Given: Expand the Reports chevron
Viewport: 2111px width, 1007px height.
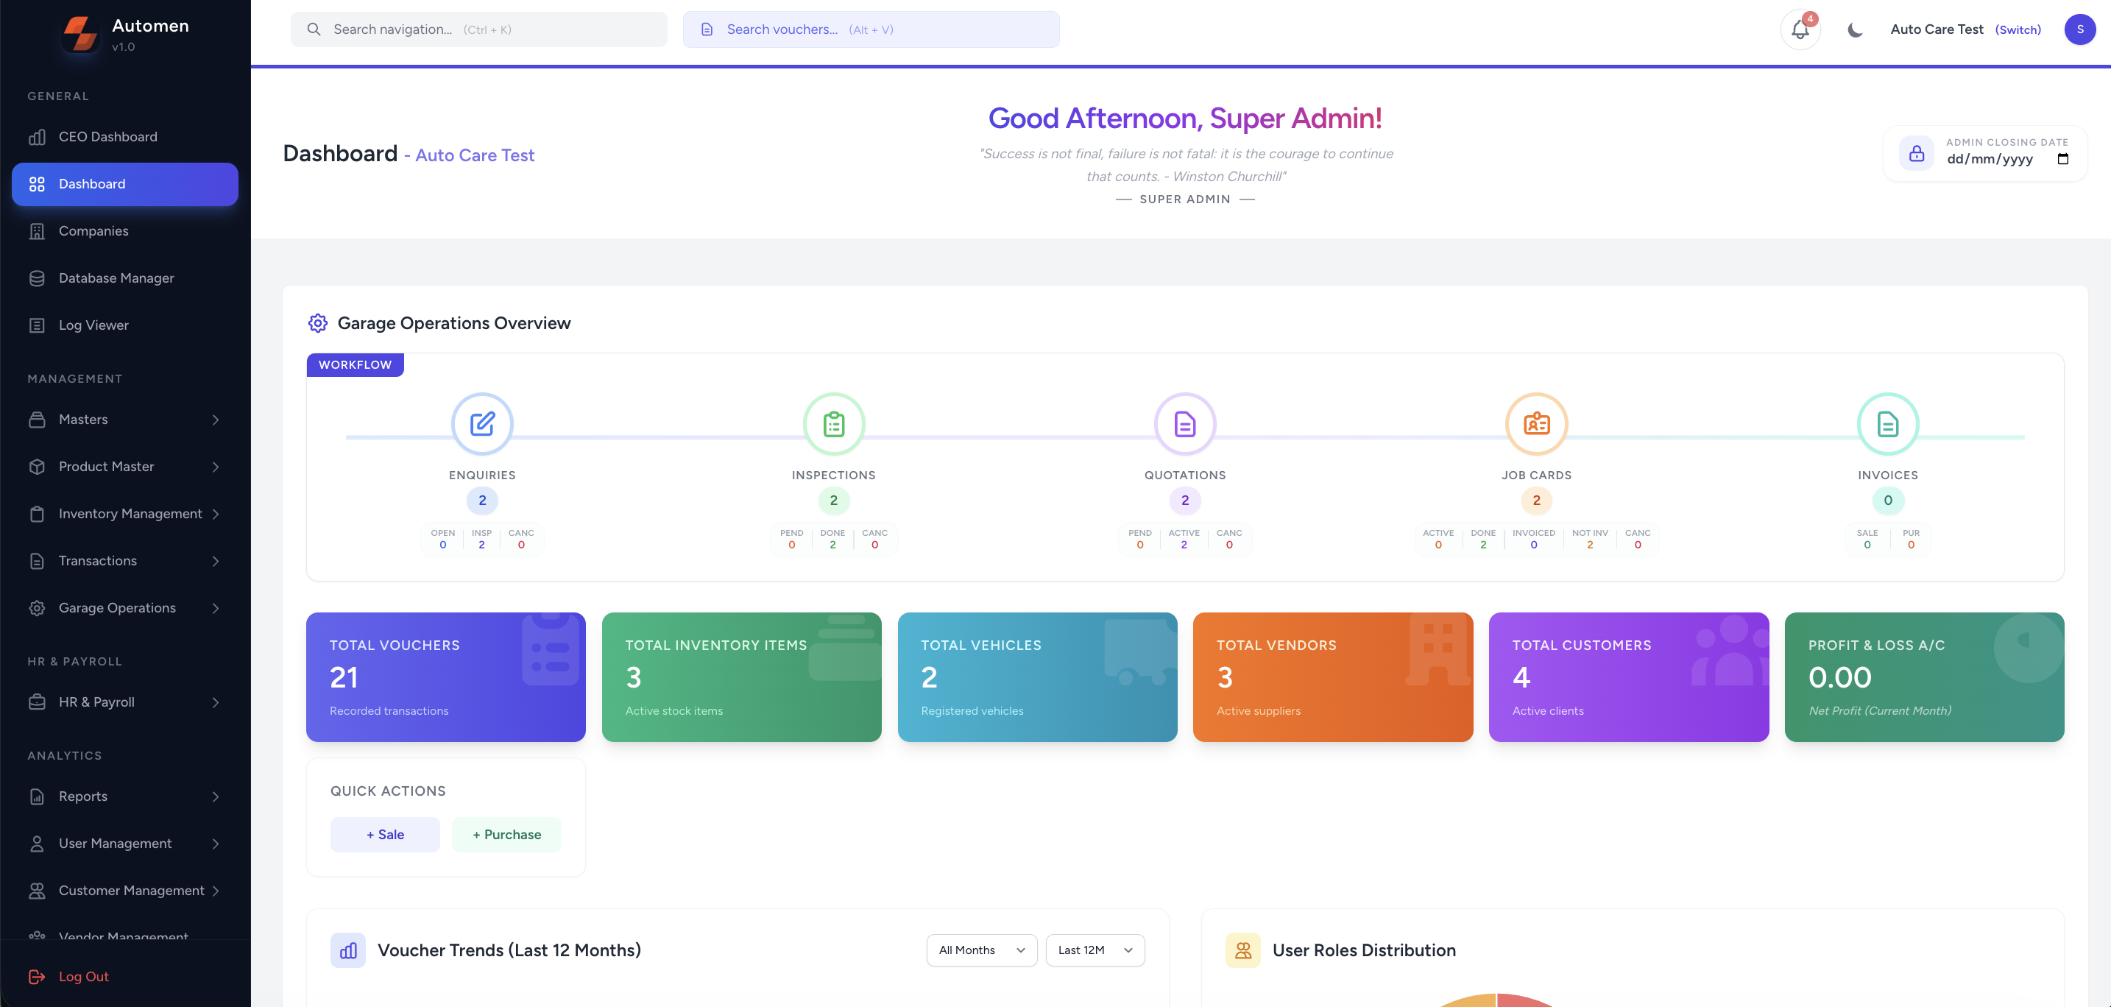Looking at the screenshot, I should 216,796.
